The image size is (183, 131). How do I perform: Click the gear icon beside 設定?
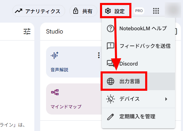108,11
